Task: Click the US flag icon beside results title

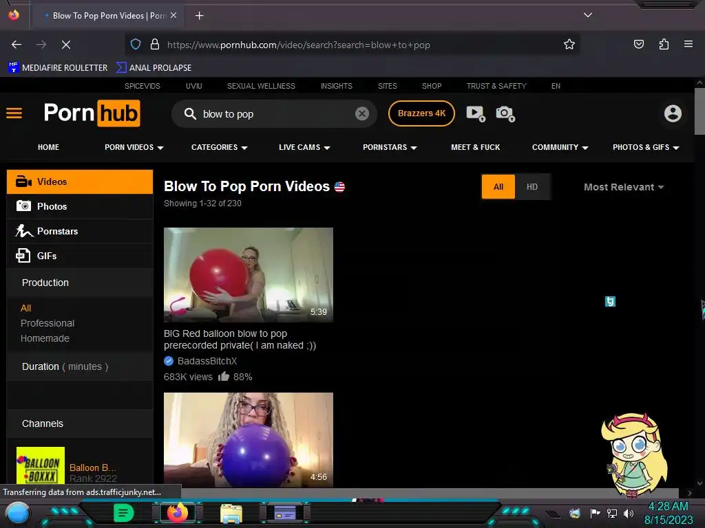Action: [339, 187]
